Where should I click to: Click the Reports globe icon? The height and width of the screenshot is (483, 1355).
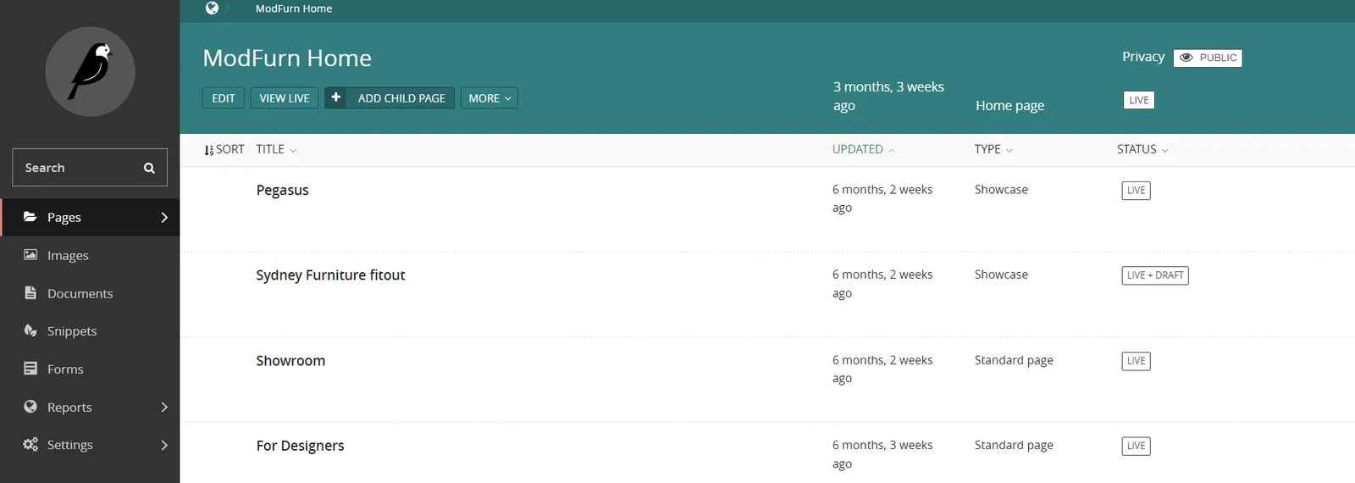(x=30, y=407)
